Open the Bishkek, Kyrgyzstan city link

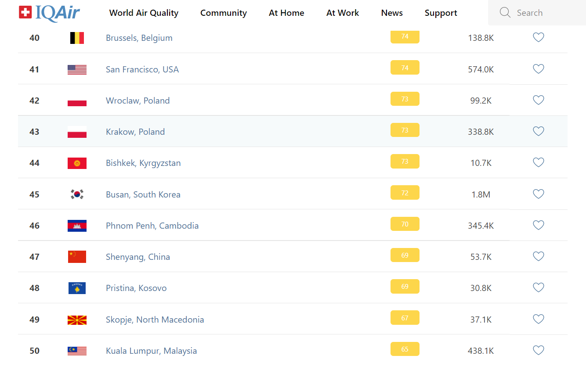click(x=143, y=163)
